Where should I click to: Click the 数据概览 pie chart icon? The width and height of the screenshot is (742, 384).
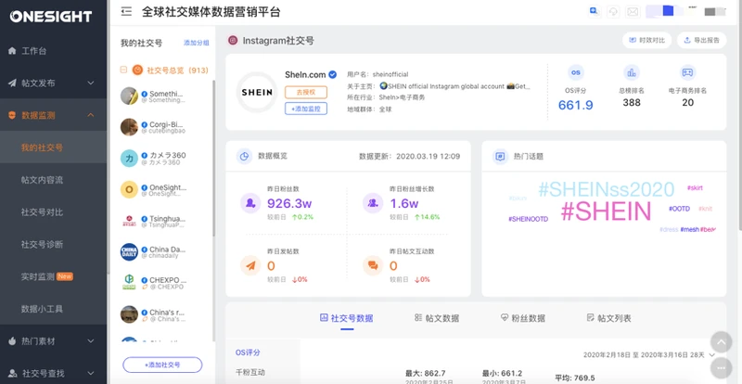point(244,156)
